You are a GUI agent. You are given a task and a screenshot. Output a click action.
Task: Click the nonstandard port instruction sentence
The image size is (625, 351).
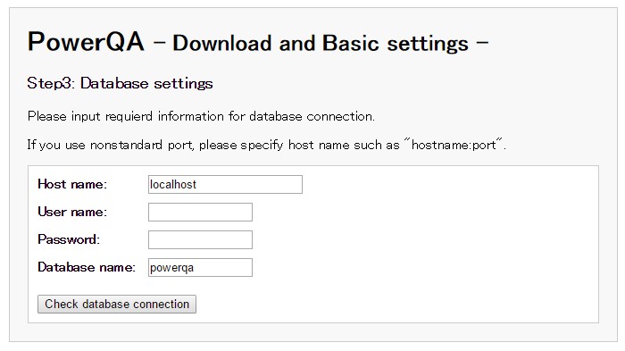(x=267, y=145)
